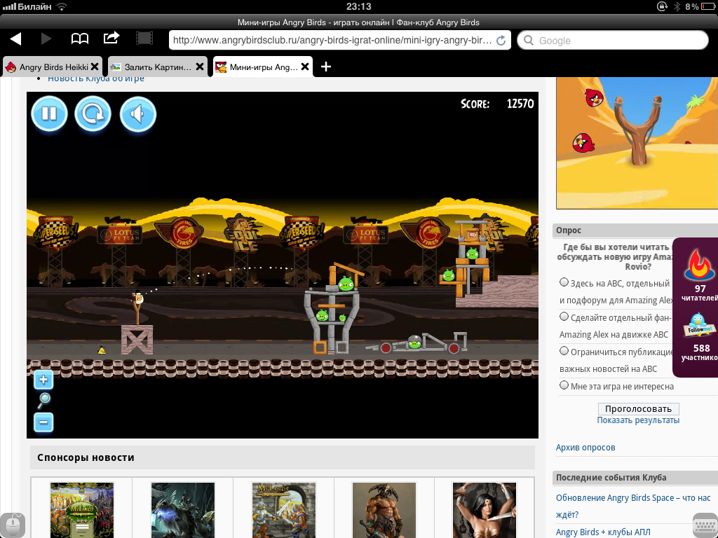718x538 pixels.
Task: Select 'Здесь на ABC, отдельный' poll option
Action: (x=564, y=282)
